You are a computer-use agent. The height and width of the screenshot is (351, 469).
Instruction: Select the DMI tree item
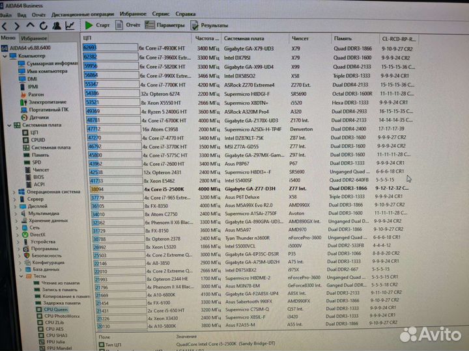(x=28, y=79)
